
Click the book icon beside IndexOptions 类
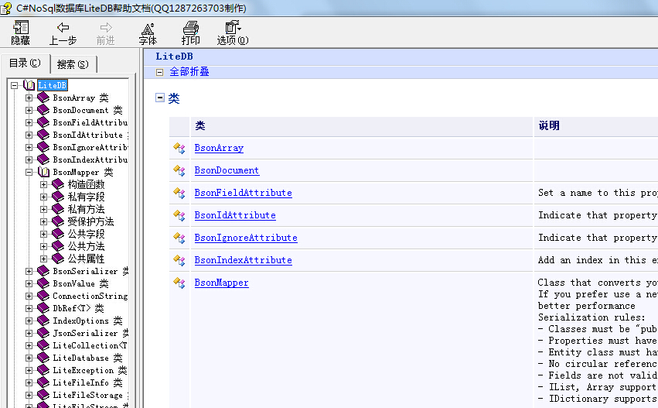(x=43, y=321)
